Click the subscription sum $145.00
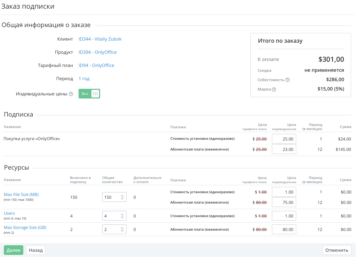This screenshot has height=257, width=356. point(343,149)
